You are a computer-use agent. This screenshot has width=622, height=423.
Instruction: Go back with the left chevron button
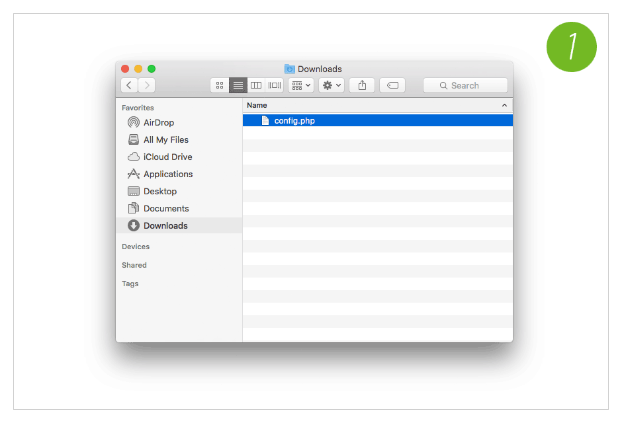[129, 85]
